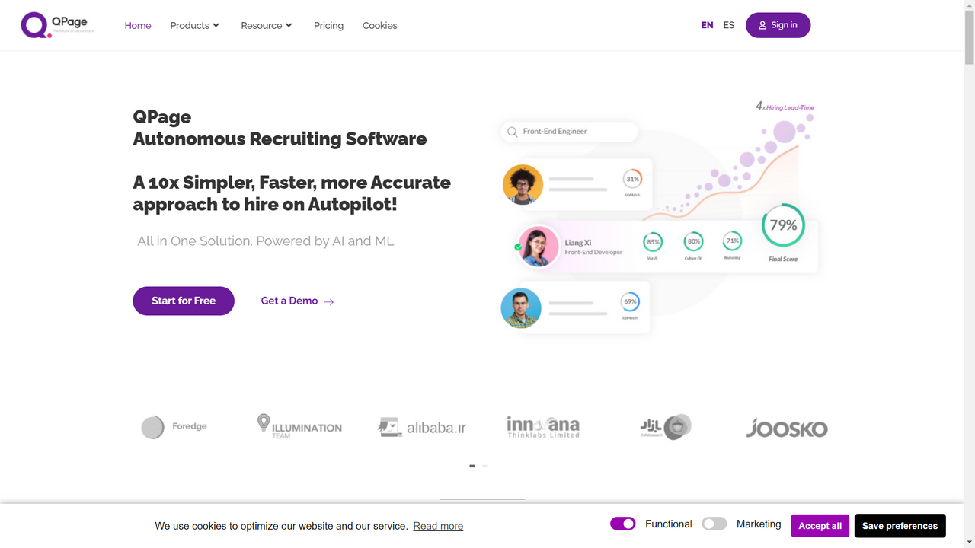Click the Joosko logo
Screen dimensions: 975x548
coord(787,428)
